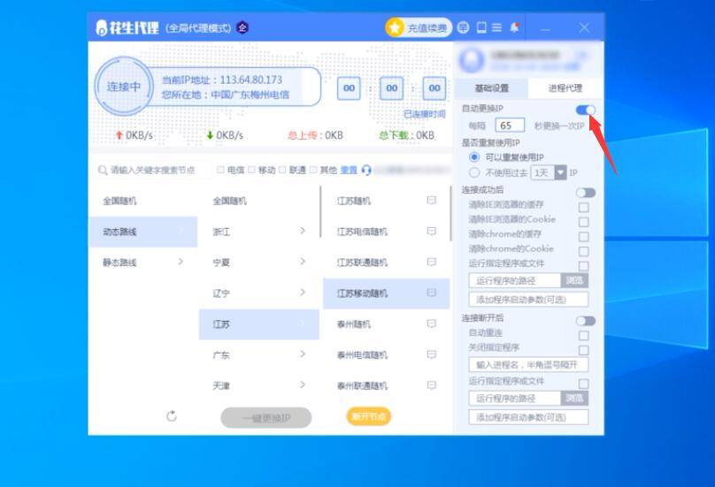Check 运行指定程序或文件 under 连接成功后
Viewport: 715px width, 487px height.
coord(583,265)
